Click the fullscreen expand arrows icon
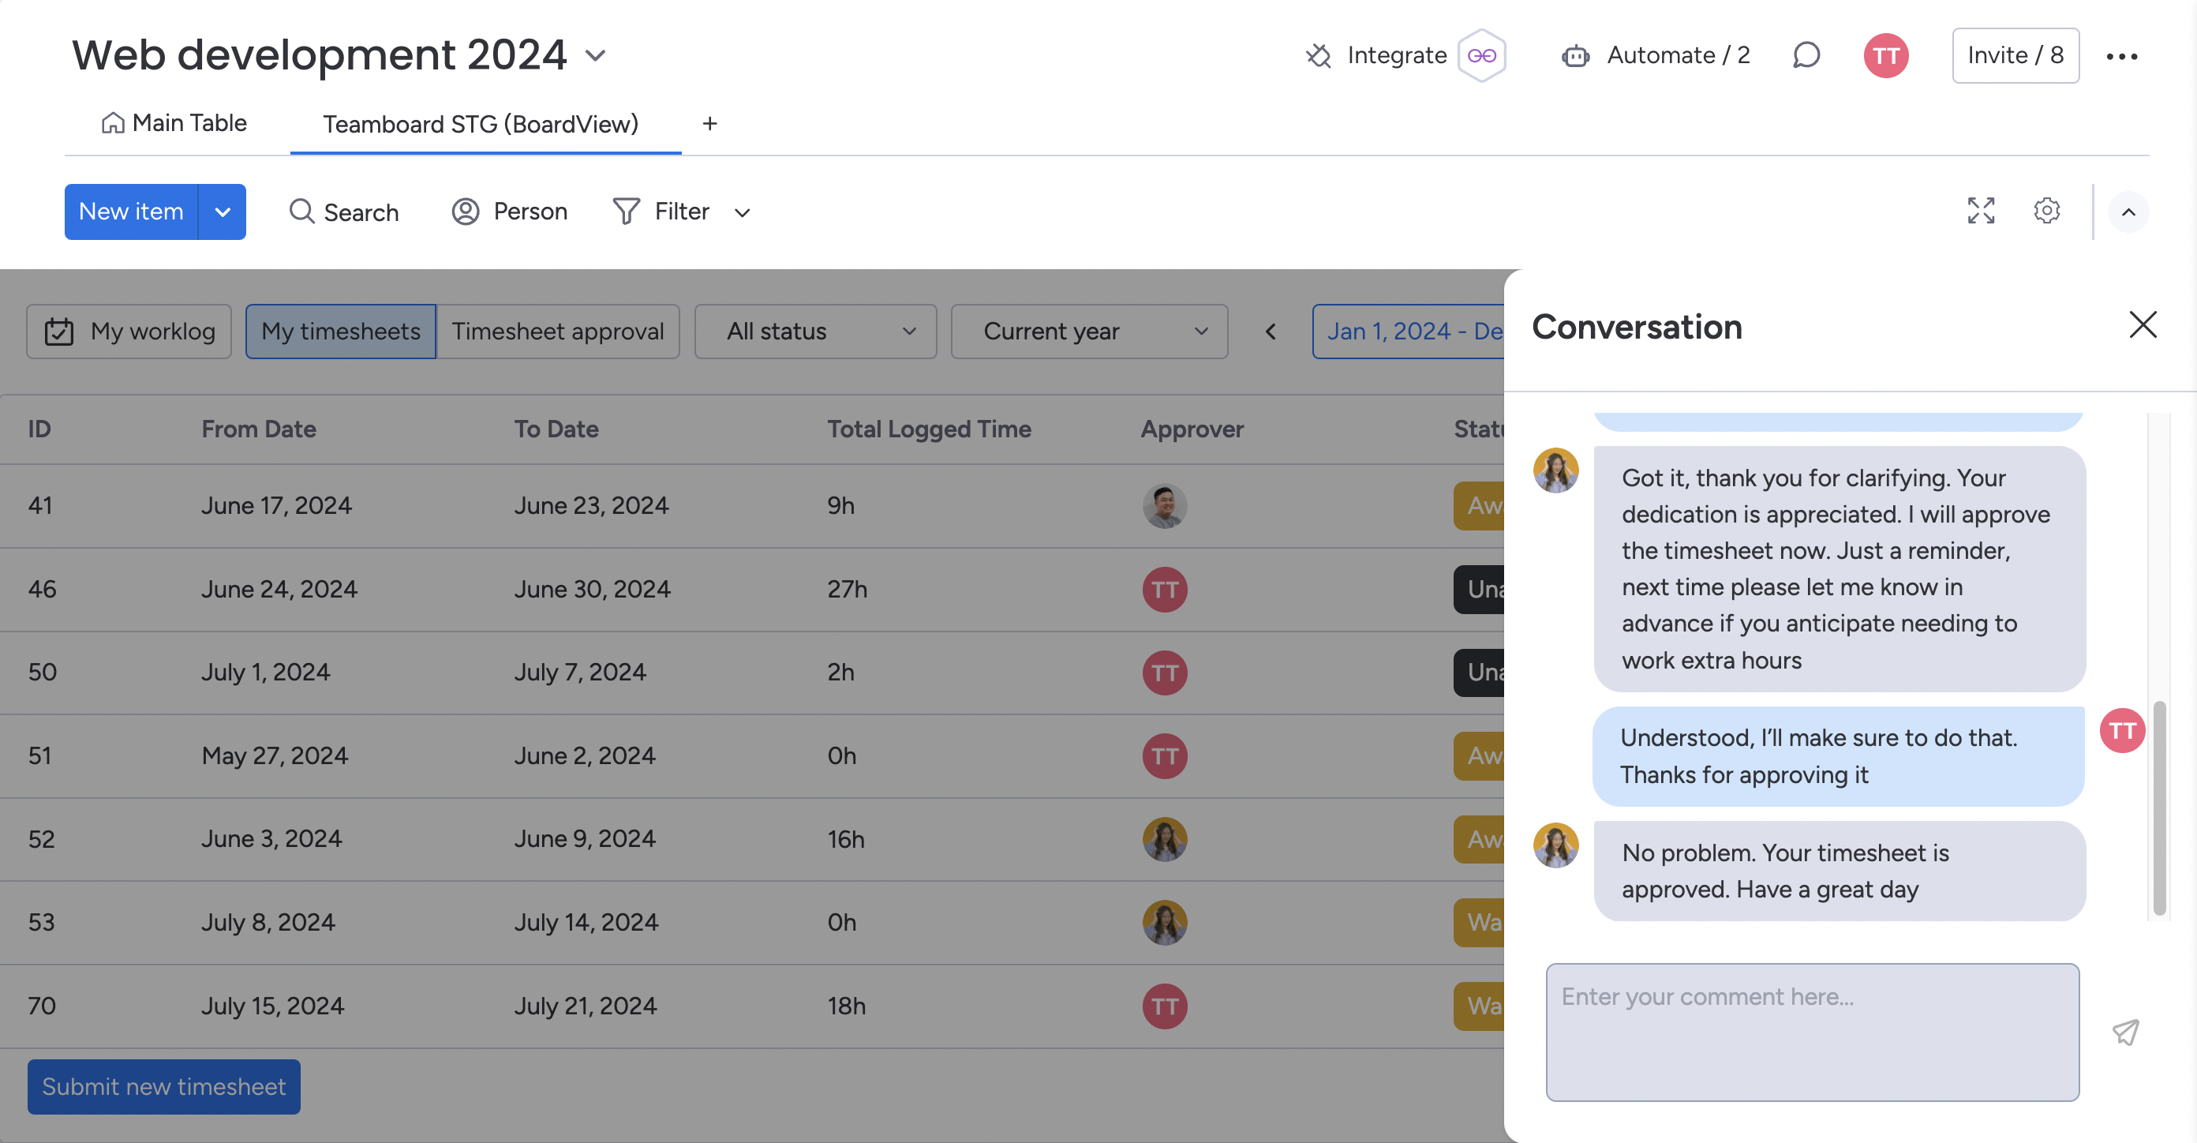 1980,211
